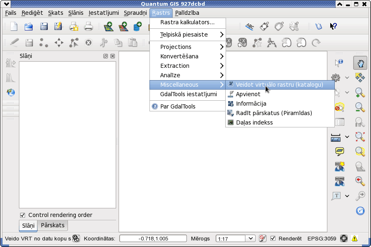The height and width of the screenshot is (247, 371).
Task: Toggle the Renderēt checkbox
Action: pos(273,238)
